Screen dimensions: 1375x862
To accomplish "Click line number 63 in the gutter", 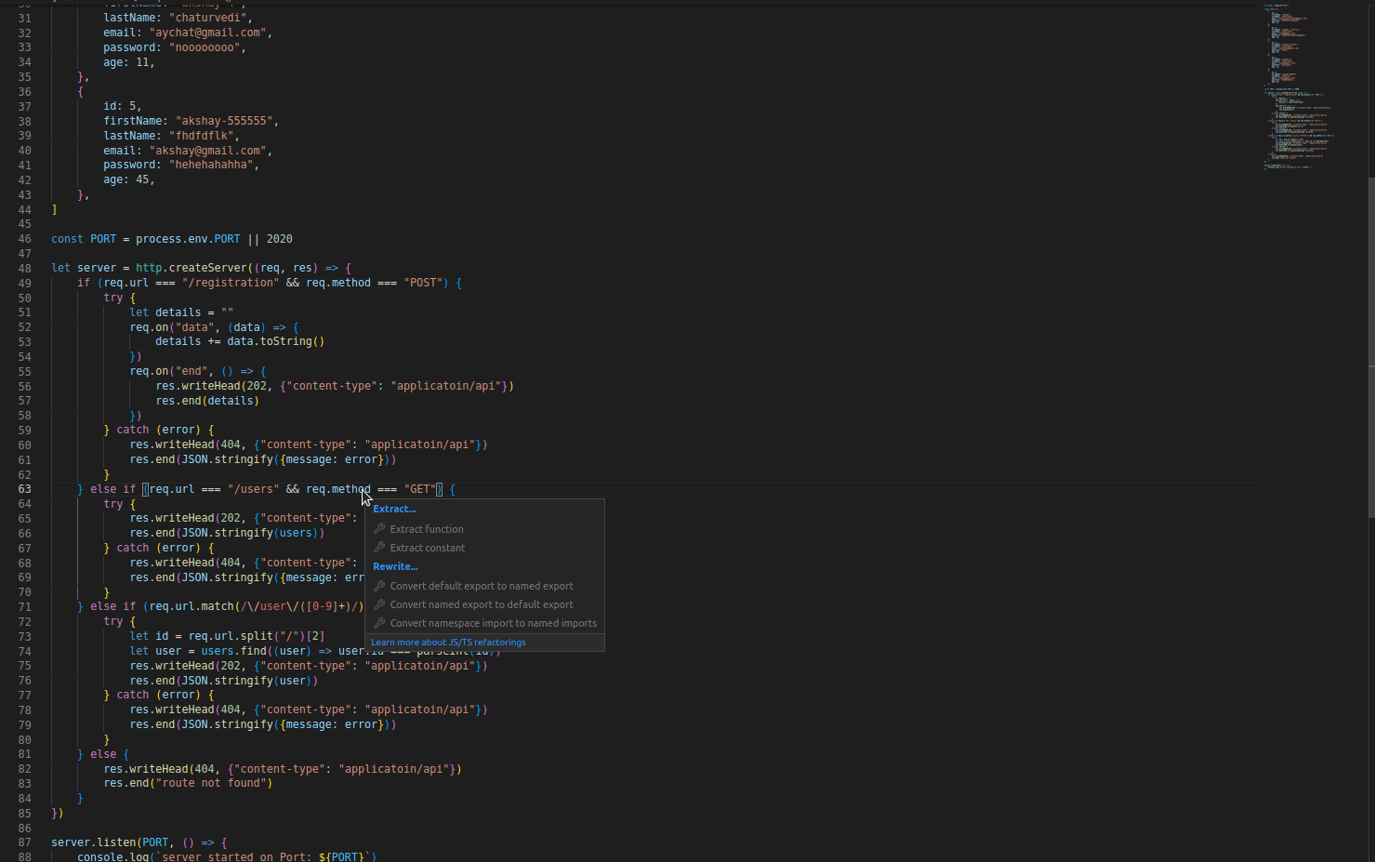I will [x=24, y=488].
